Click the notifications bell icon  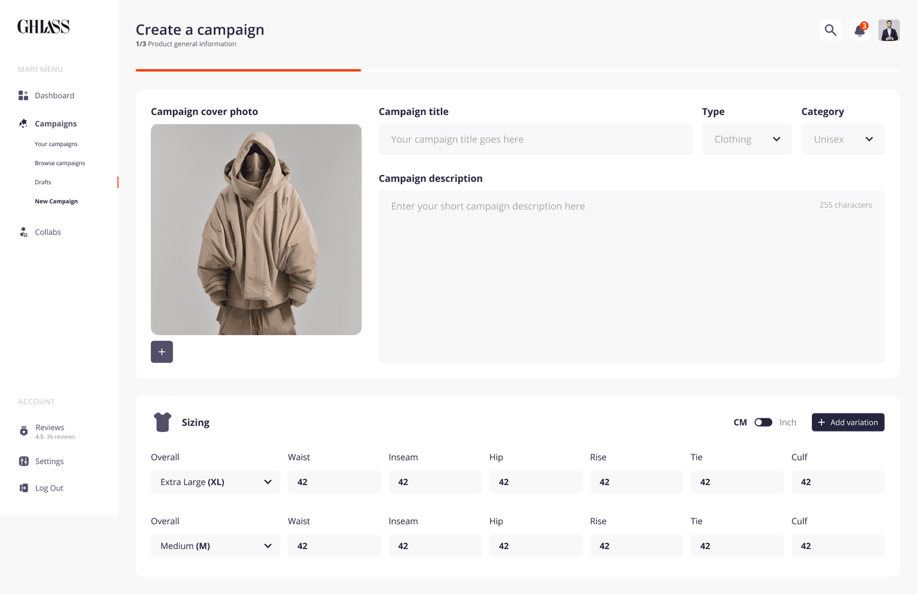coord(859,30)
